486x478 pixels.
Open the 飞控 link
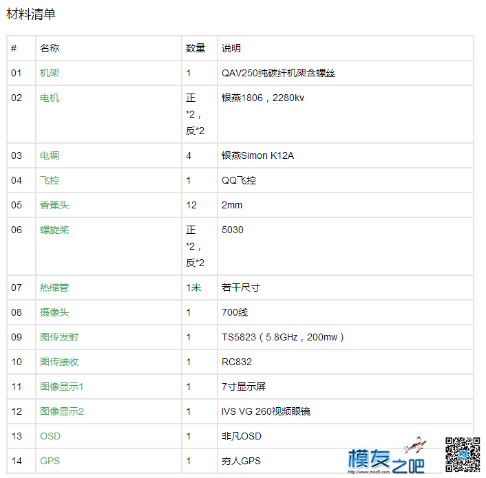[50, 180]
